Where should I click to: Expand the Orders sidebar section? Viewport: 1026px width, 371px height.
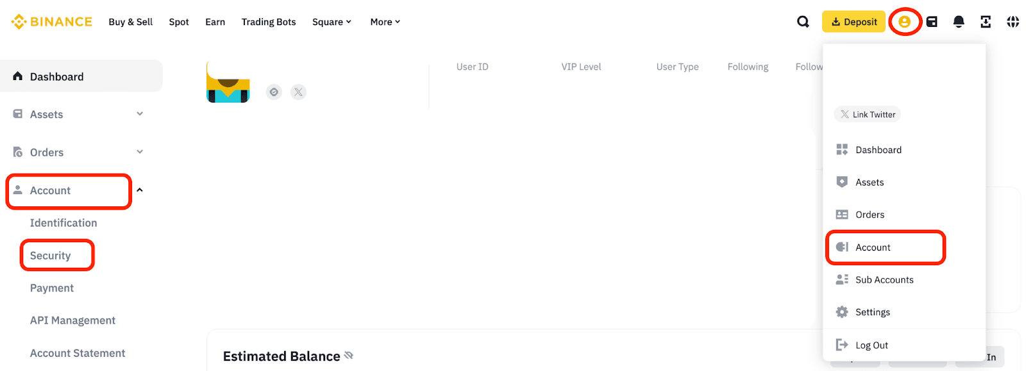(140, 152)
